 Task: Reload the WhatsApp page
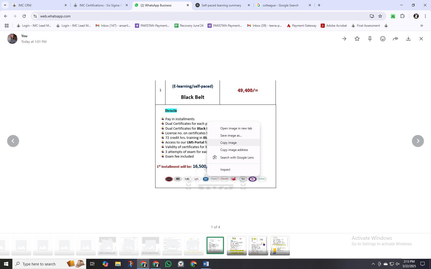tap(24, 16)
